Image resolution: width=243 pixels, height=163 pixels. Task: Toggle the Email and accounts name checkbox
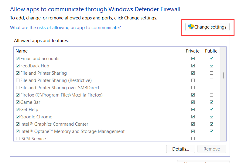tap(18, 59)
